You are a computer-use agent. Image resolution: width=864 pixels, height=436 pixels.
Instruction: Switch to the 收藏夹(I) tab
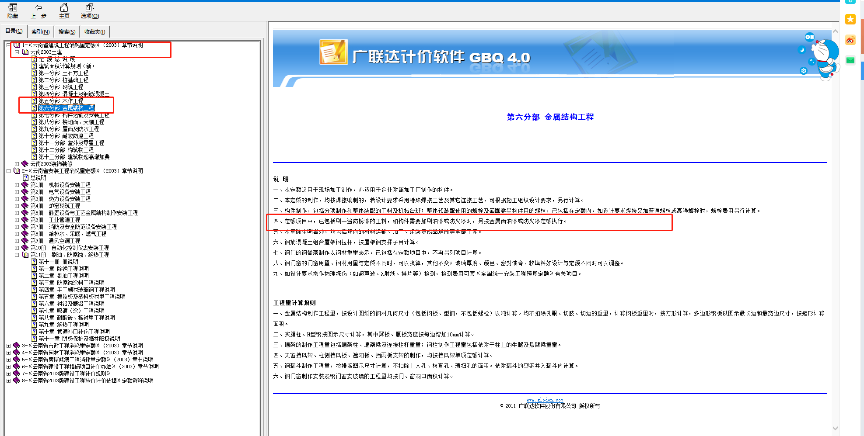(95, 31)
